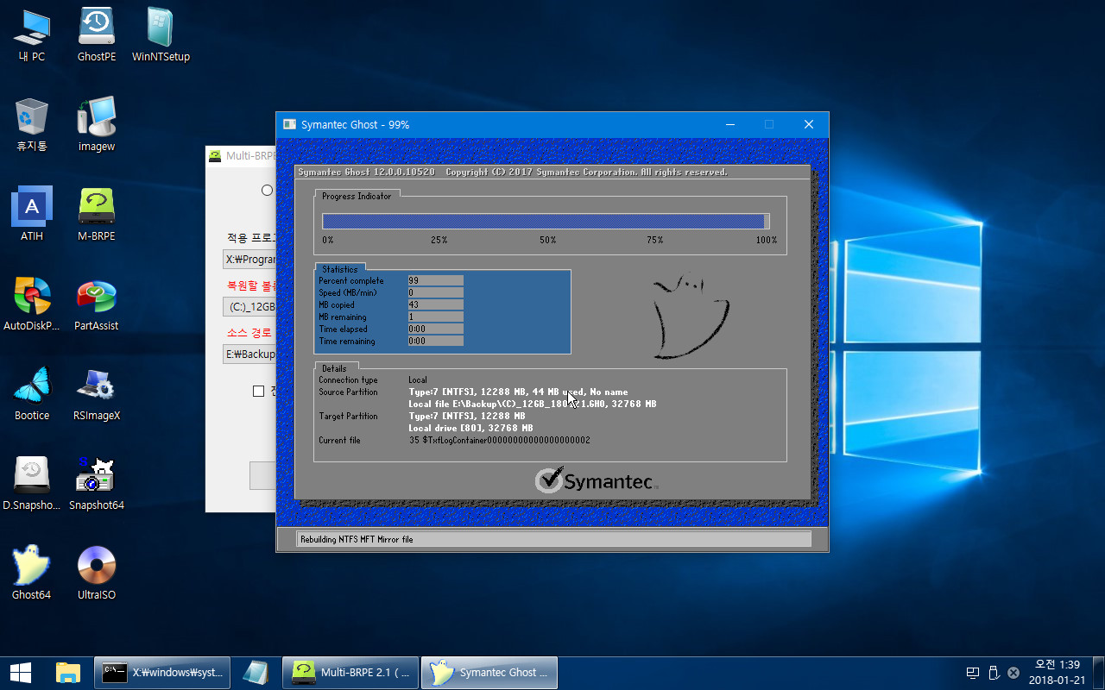Select the radio button in Multi-BRPE window
Viewport: 1105px width, 690px height.
click(x=267, y=190)
